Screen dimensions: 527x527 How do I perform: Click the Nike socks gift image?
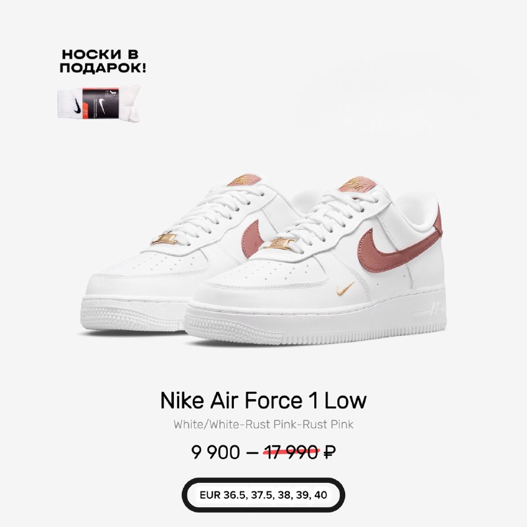point(98,104)
